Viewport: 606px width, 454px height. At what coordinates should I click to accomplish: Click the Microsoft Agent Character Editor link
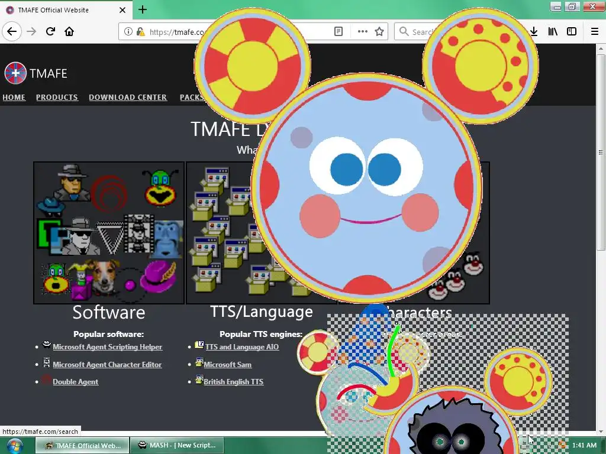click(107, 364)
